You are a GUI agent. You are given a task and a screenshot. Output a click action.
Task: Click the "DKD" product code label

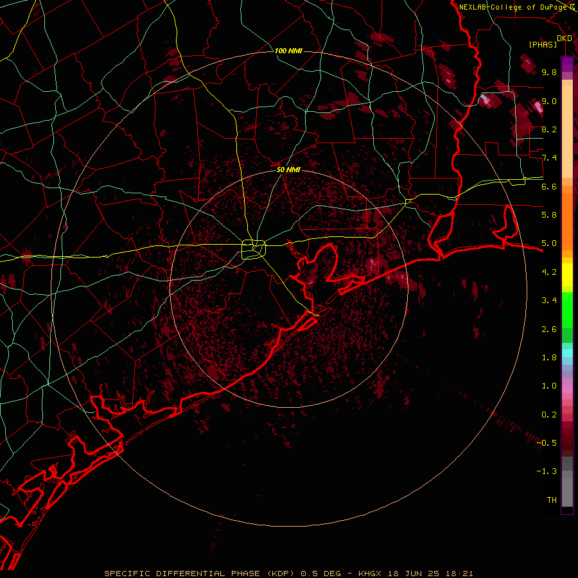pos(565,39)
